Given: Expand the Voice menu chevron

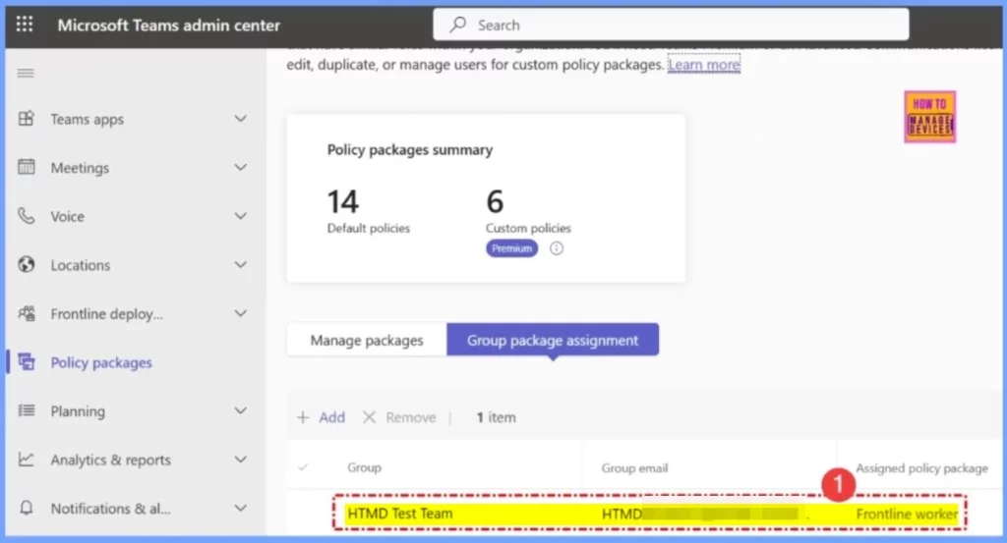Looking at the screenshot, I should coord(240,216).
